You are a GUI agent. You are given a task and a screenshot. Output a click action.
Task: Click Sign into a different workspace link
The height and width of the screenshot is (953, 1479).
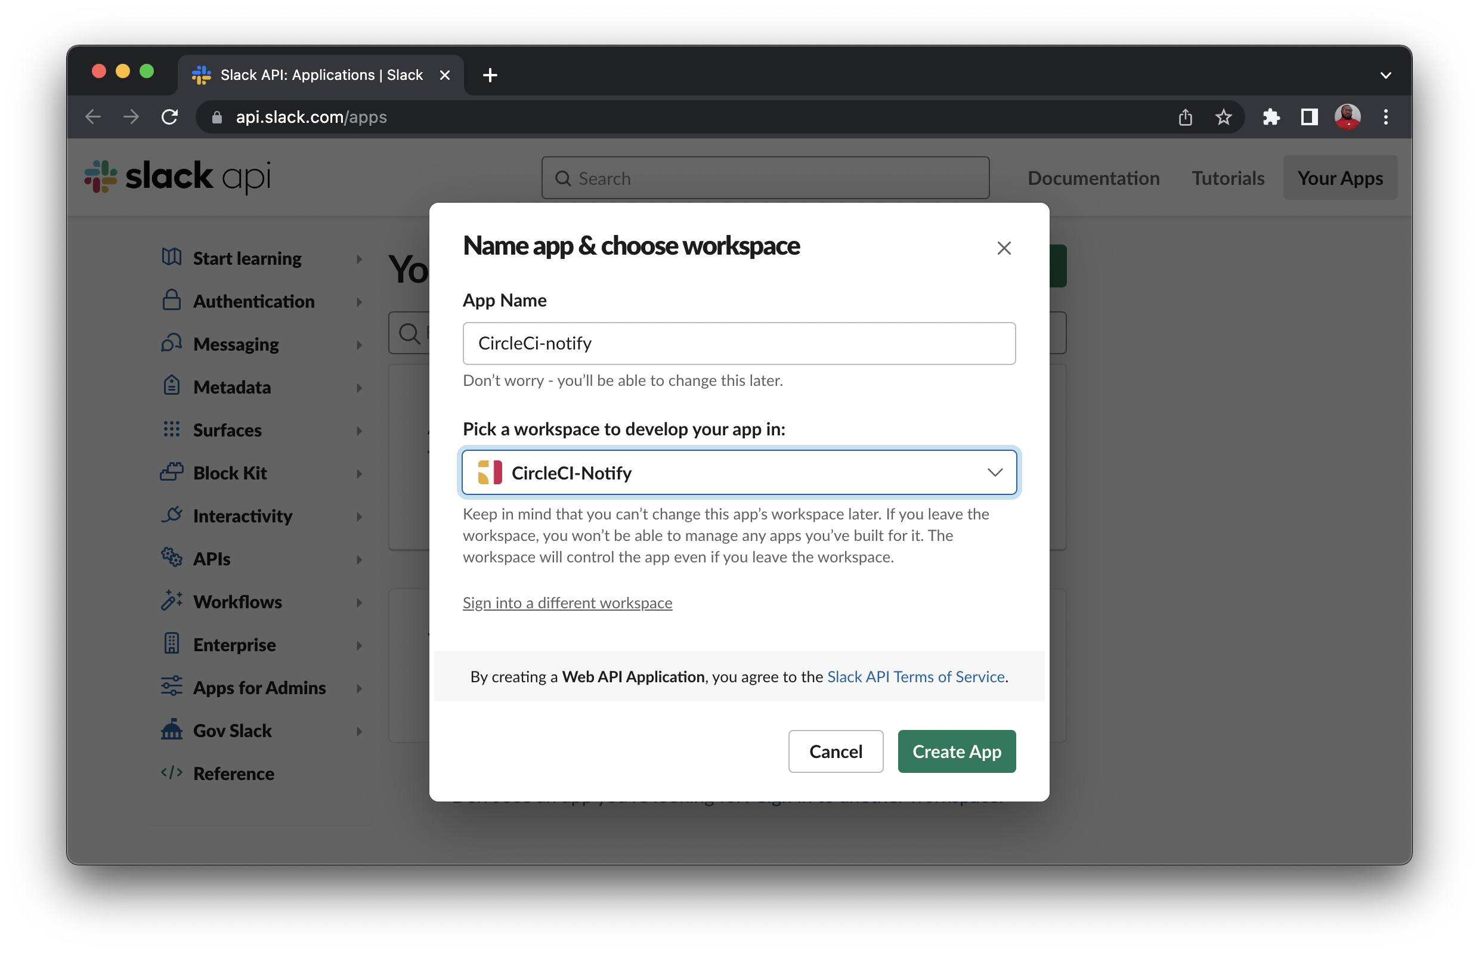coord(567,603)
